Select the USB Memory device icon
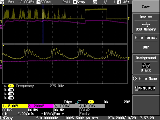 [146, 24]
